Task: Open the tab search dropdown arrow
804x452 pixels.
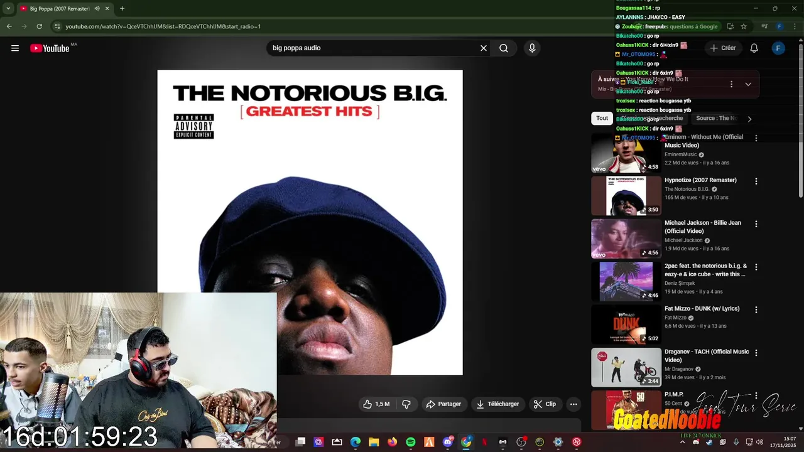Action: 8,9
